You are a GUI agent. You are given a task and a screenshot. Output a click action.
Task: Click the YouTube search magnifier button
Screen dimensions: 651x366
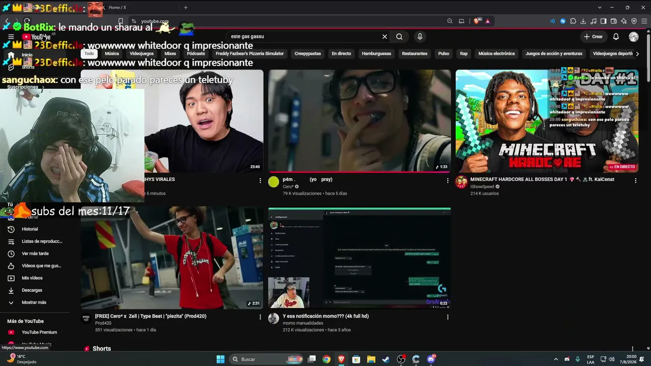click(x=399, y=37)
